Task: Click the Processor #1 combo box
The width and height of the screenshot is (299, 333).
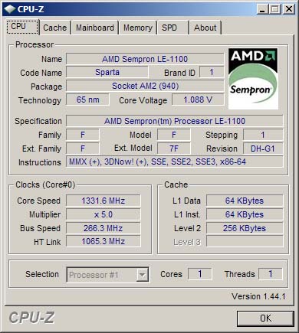Action: pos(107,275)
